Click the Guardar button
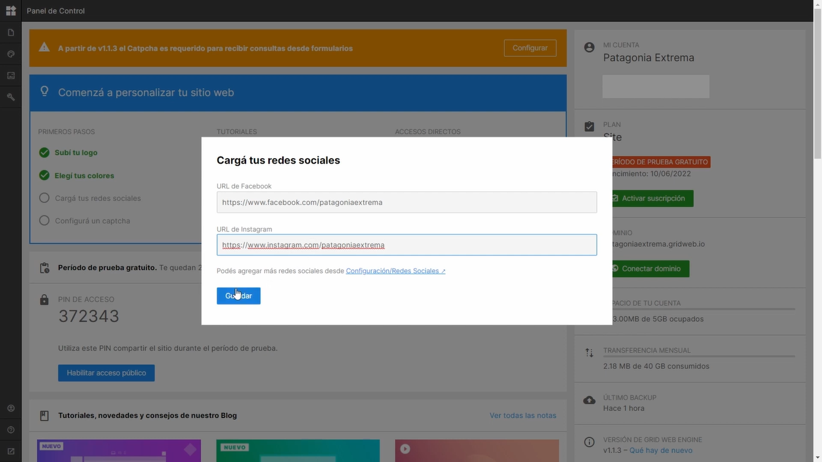The height and width of the screenshot is (462, 822). (x=238, y=296)
